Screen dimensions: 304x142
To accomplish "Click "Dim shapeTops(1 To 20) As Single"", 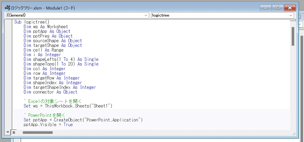I will click(x=61, y=64).
